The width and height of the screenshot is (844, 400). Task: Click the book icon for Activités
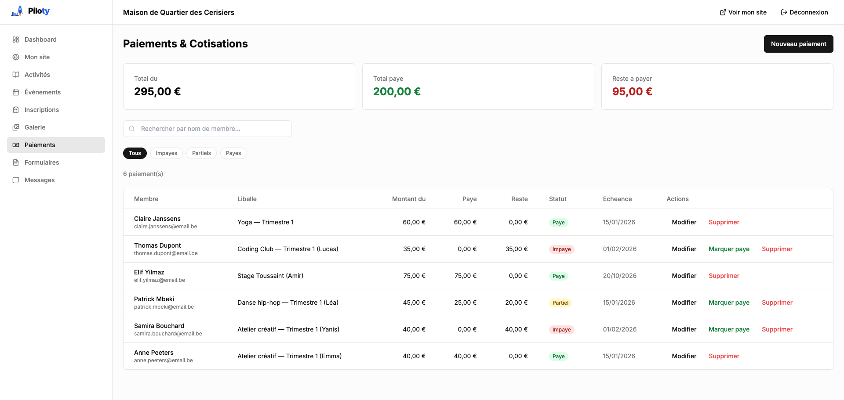click(16, 75)
